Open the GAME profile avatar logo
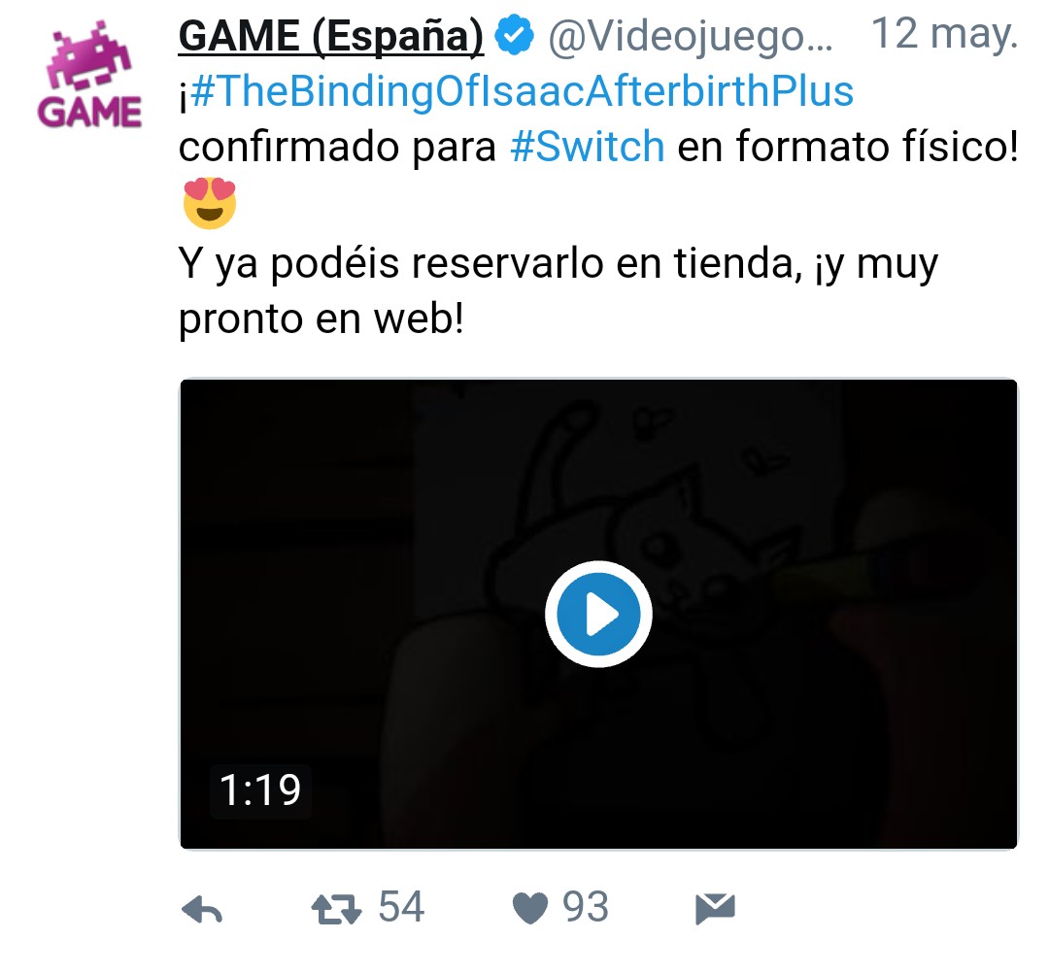This screenshot has width=1049, height=973. coord(89,75)
